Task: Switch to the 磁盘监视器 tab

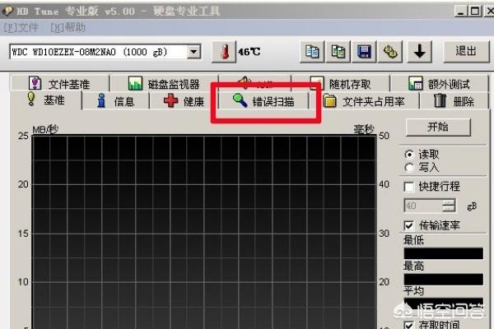Action: tap(164, 83)
